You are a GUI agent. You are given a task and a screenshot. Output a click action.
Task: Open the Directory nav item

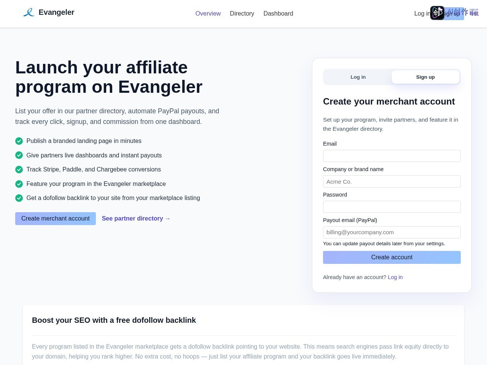[x=242, y=13]
